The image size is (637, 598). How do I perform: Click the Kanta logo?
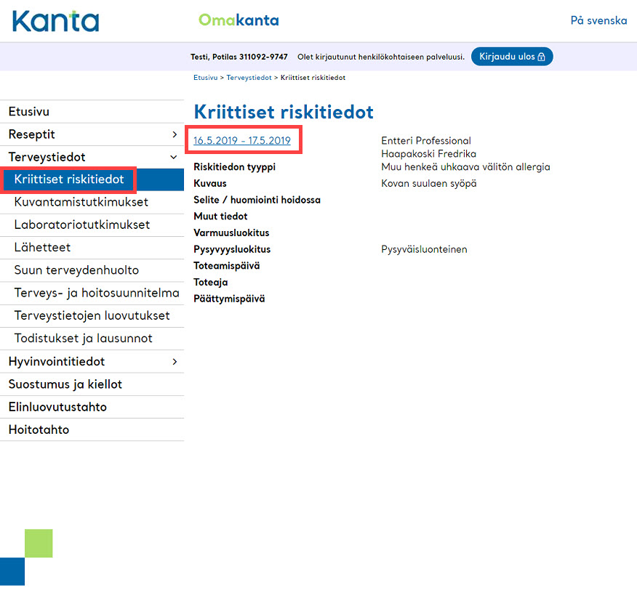pyautogui.click(x=56, y=21)
